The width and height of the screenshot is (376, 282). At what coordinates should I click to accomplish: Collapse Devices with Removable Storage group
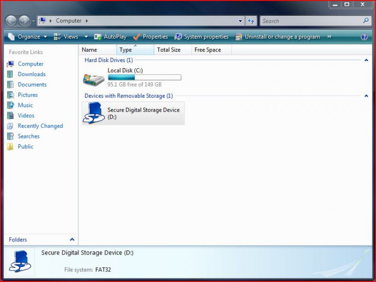(366, 96)
